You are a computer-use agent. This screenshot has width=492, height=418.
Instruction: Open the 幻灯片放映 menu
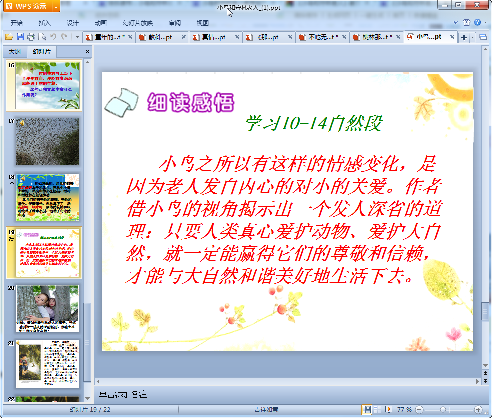click(138, 23)
